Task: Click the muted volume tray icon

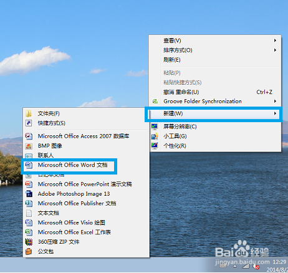Action: point(256,266)
